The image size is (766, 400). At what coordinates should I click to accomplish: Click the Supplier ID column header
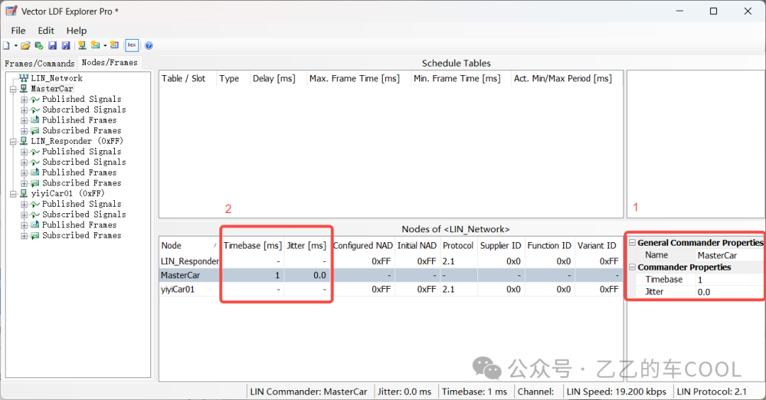(500, 246)
